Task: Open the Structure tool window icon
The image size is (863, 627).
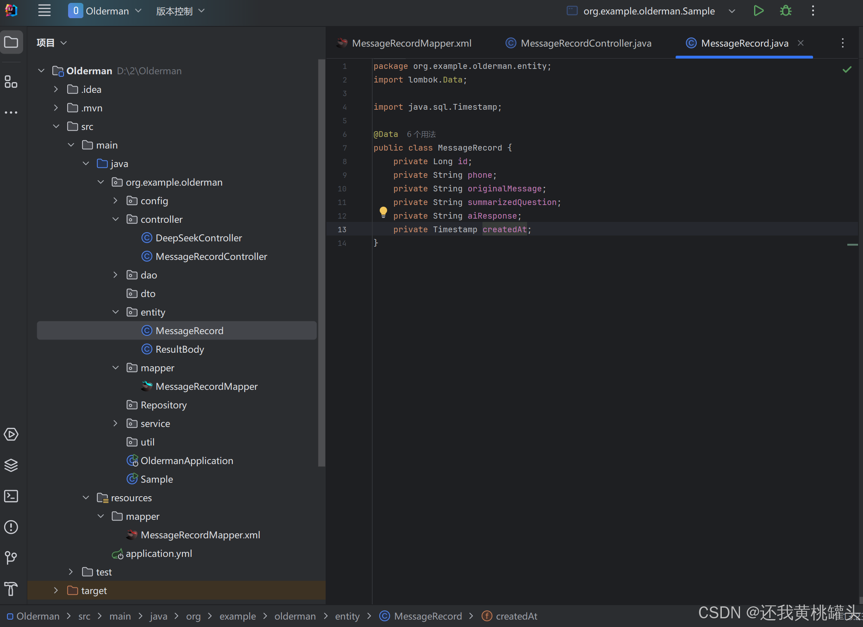Action: coord(11,82)
